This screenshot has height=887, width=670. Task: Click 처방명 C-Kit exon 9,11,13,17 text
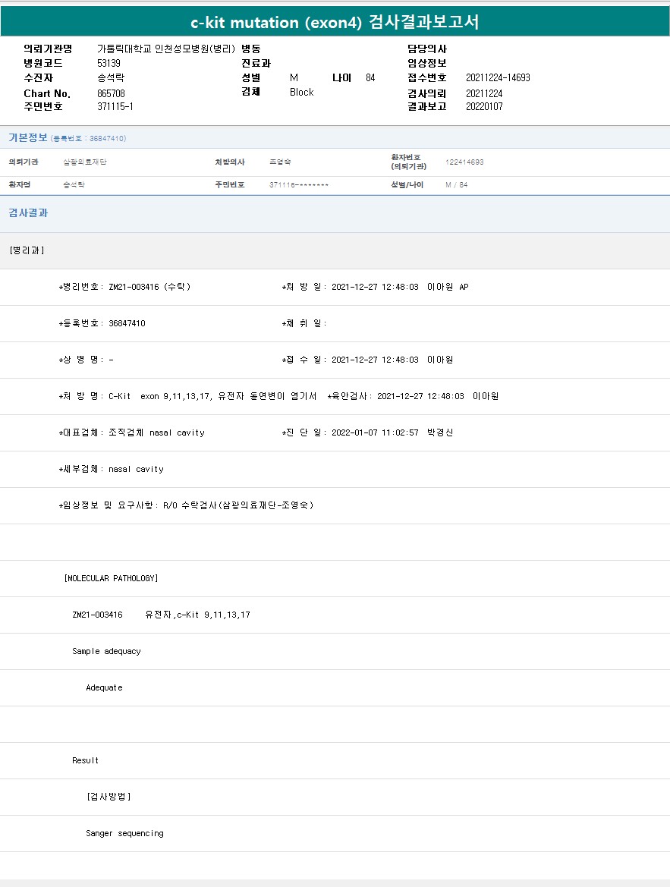(x=187, y=396)
